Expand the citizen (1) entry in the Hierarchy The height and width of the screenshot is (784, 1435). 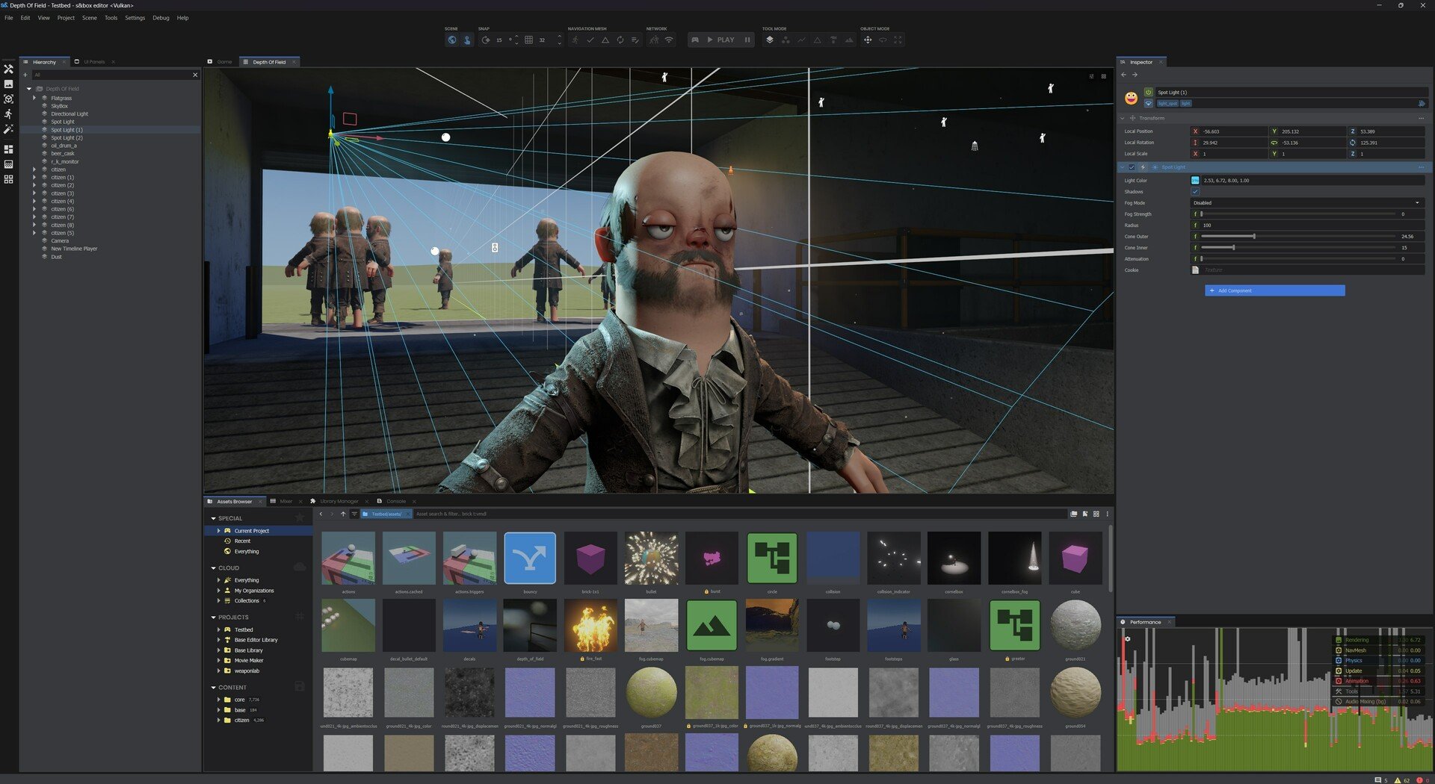pos(34,177)
